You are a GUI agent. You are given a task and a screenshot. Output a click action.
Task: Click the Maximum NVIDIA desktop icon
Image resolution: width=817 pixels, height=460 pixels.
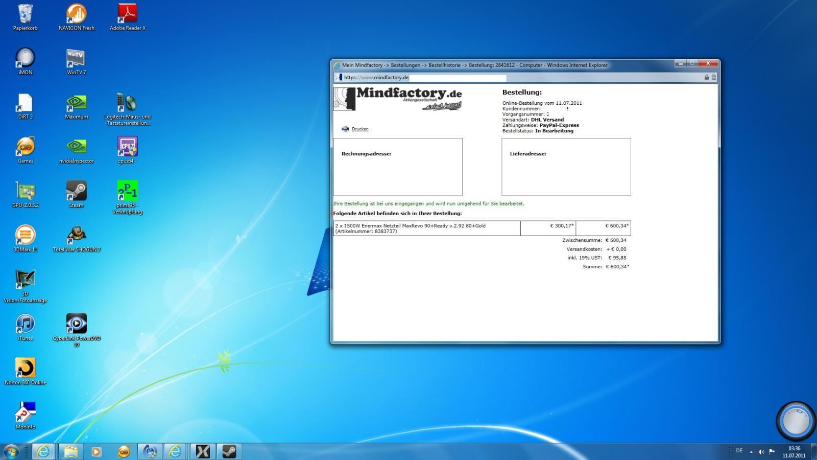point(76,106)
